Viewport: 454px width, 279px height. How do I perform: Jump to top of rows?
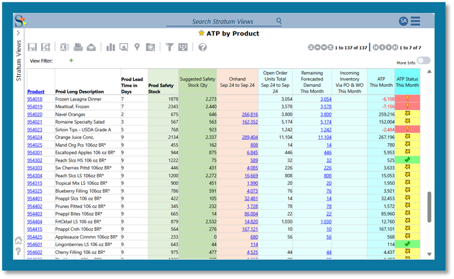click(311, 47)
